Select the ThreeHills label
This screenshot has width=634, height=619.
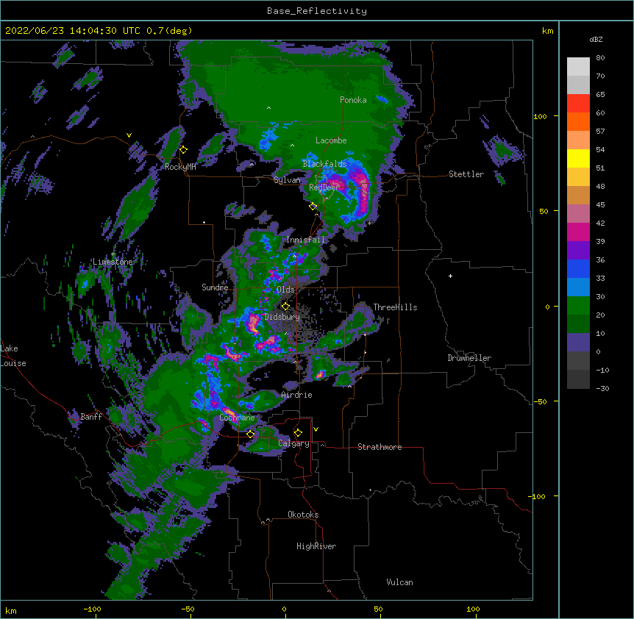(395, 307)
